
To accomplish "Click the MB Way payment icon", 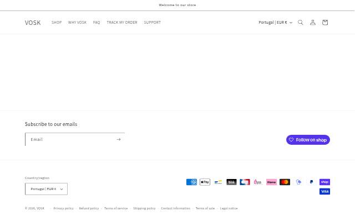I will 298,182.
